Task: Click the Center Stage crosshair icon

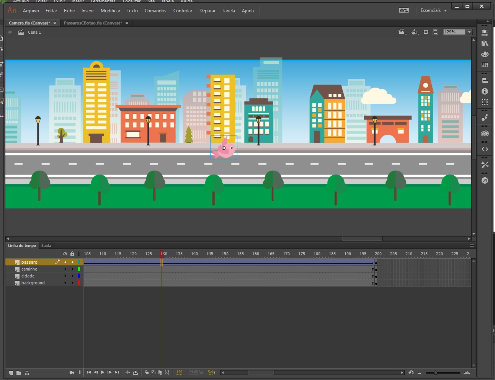Action: click(426, 32)
